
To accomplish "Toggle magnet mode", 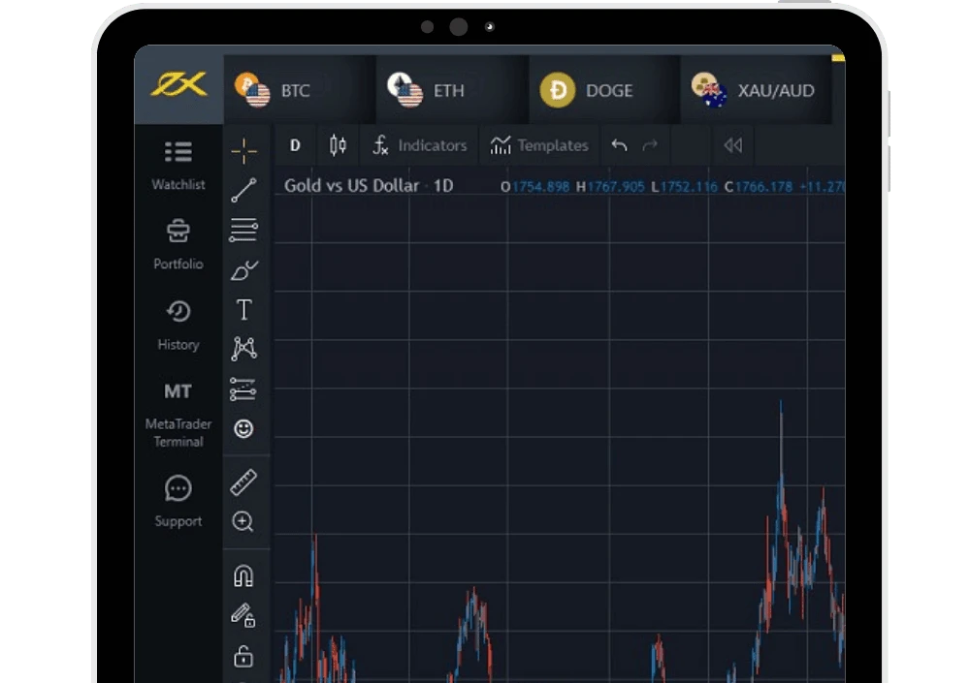I will [x=243, y=576].
